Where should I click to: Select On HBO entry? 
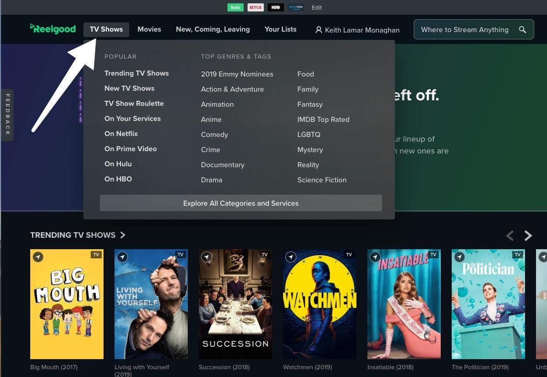[x=118, y=179]
